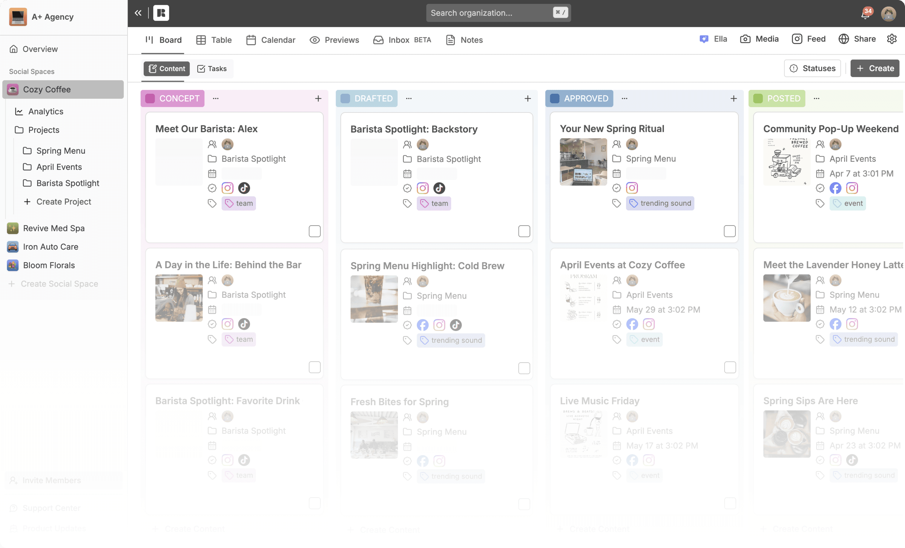Click TikTok icon on Meet Our Barista: Alex card

(244, 188)
